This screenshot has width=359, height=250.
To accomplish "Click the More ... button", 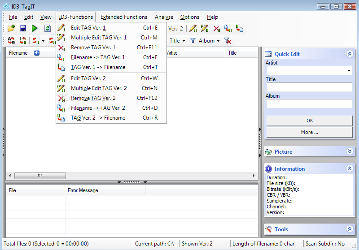I will pos(309,132).
